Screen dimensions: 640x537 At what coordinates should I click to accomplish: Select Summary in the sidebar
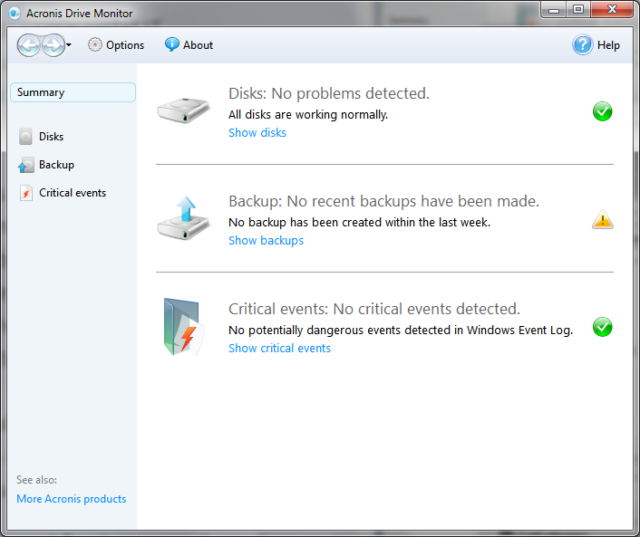[x=73, y=92]
